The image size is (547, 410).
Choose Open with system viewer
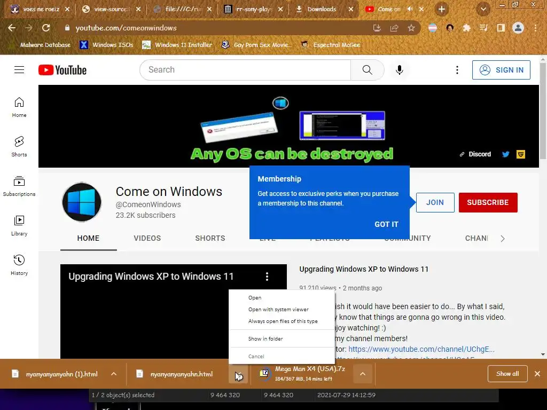[x=282, y=309]
